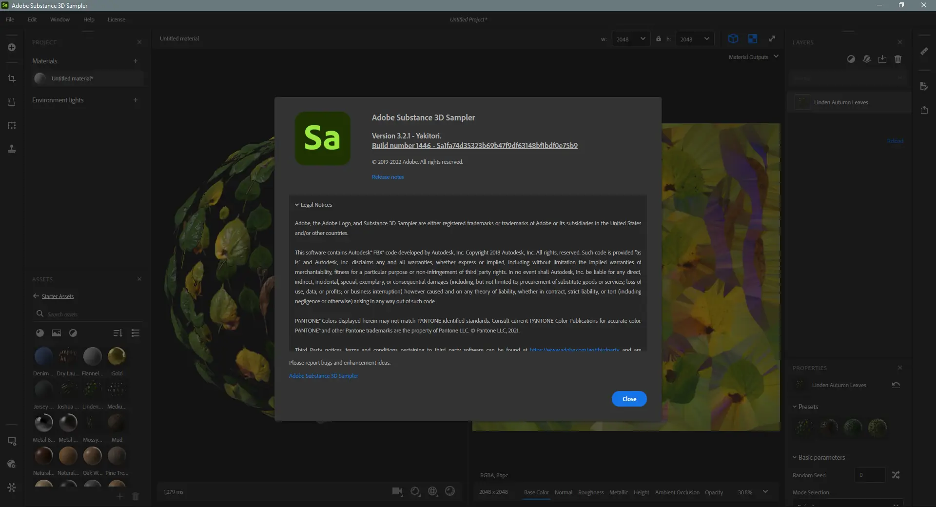Screen dimensions: 936x507
Task: Close the About dialog with Close button
Action: coord(629,399)
